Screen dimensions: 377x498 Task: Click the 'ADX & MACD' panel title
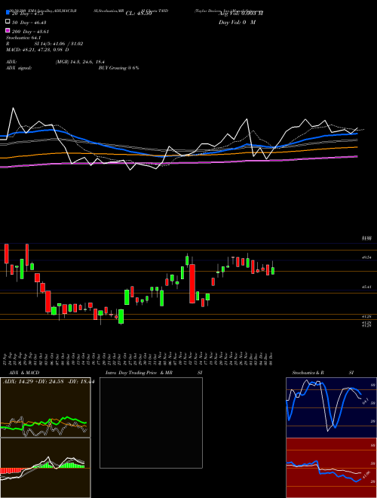coord(24,373)
